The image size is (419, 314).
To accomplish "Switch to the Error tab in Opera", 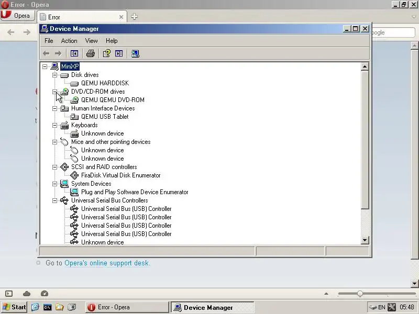I will pos(82,17).
